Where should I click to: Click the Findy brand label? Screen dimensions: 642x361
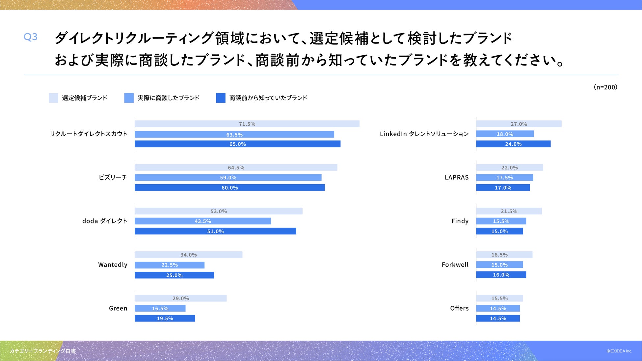(x=460, y=221)
